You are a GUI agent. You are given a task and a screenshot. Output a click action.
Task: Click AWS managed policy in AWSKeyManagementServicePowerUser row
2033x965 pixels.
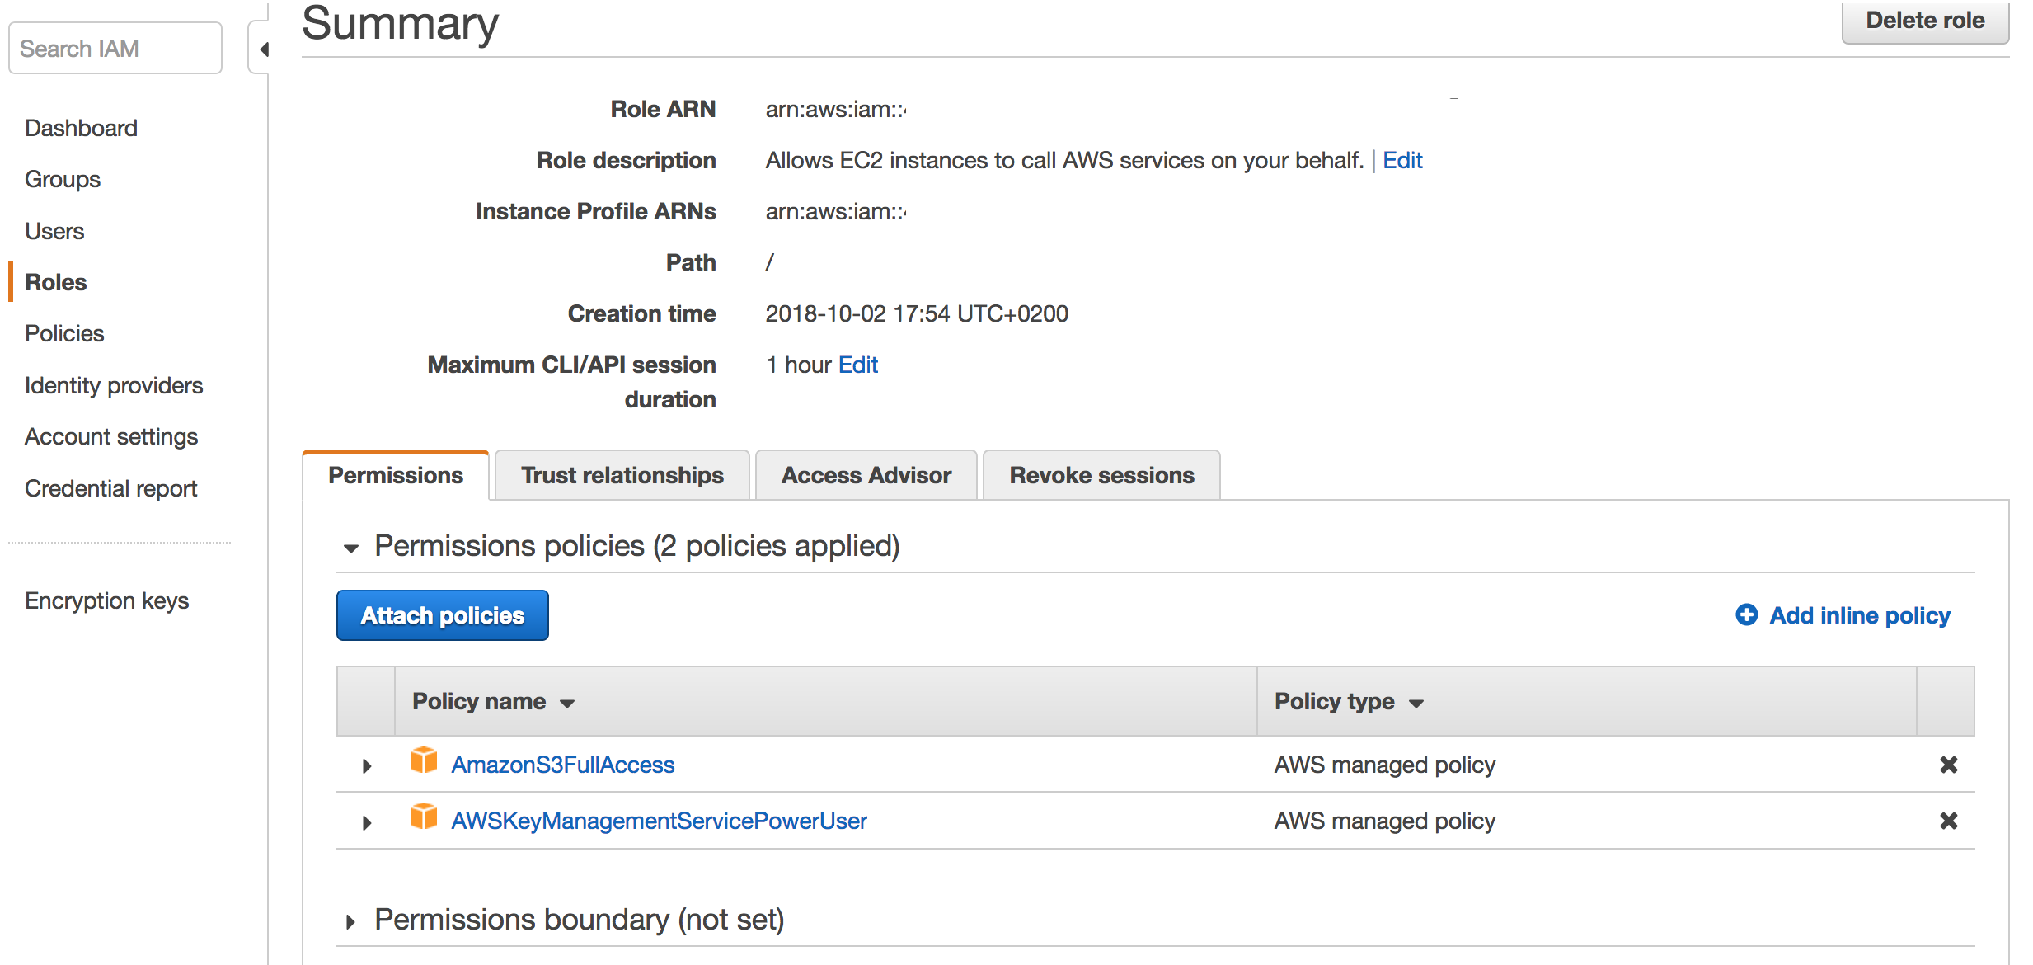1384,821
